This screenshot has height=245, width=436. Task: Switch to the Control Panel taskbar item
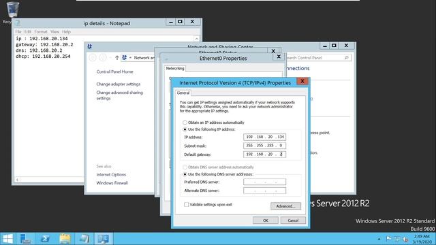[x=103, y=239]
